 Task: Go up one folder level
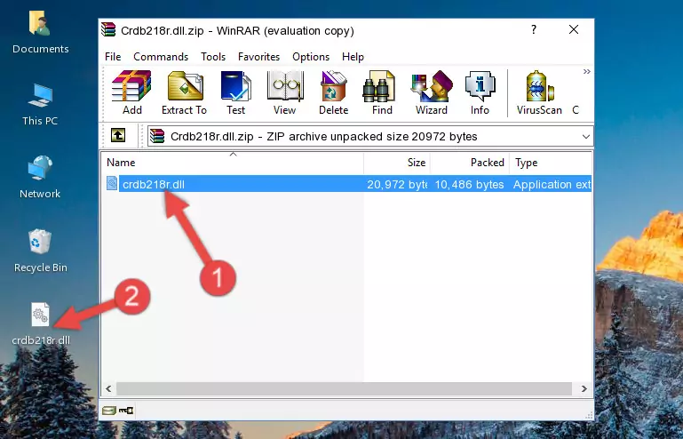click(118, 136)
